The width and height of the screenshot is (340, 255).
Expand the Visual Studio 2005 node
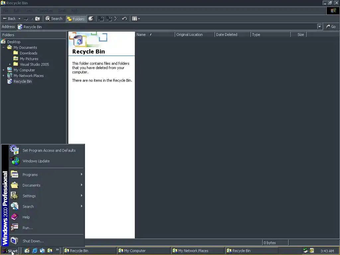10,64
